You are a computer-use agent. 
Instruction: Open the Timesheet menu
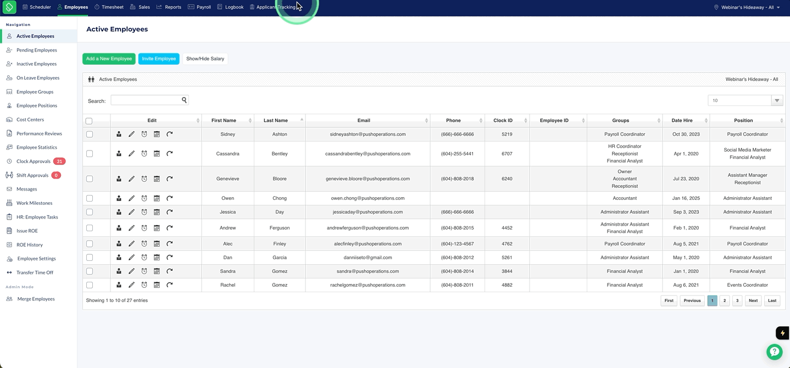(109, 7)
